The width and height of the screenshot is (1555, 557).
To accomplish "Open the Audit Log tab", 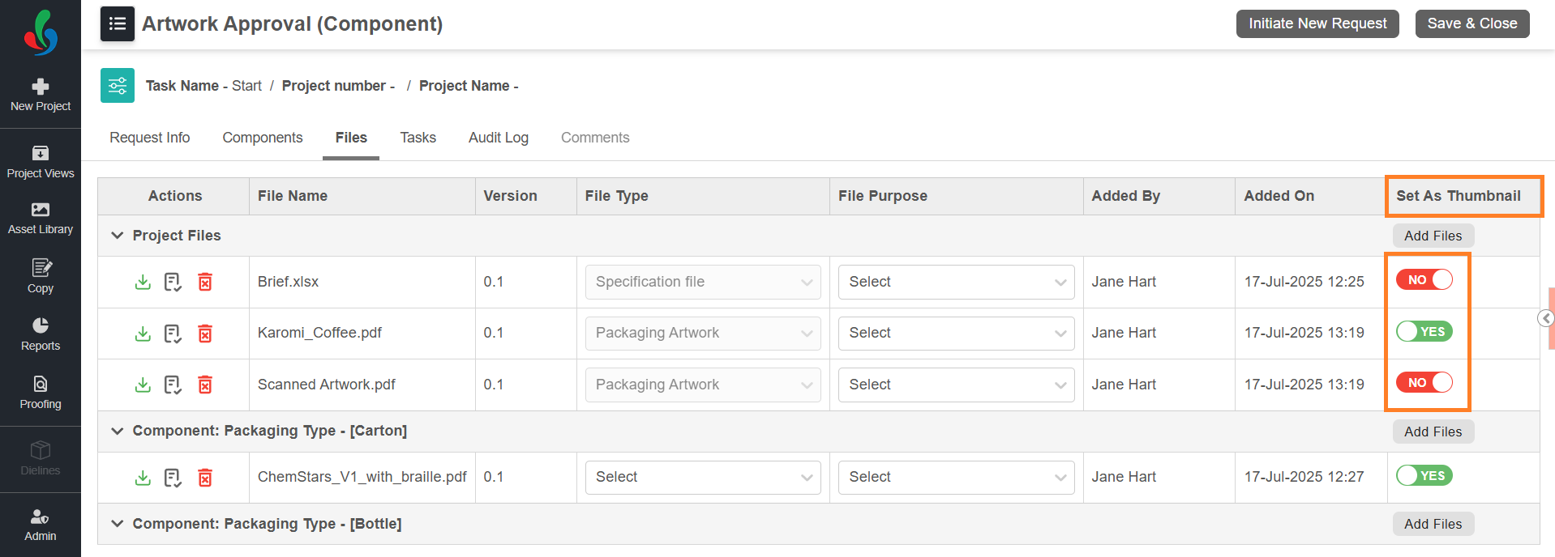I will pos(499,138).
